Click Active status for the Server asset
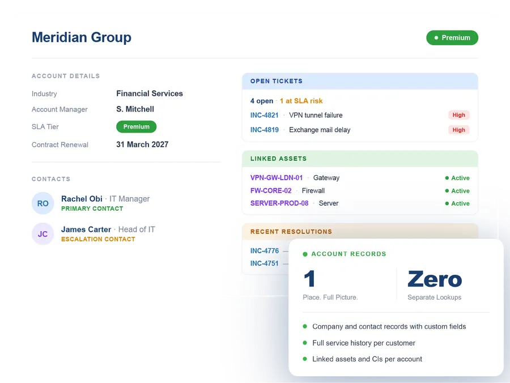This screenshot has height=383, width=510. 457,203
